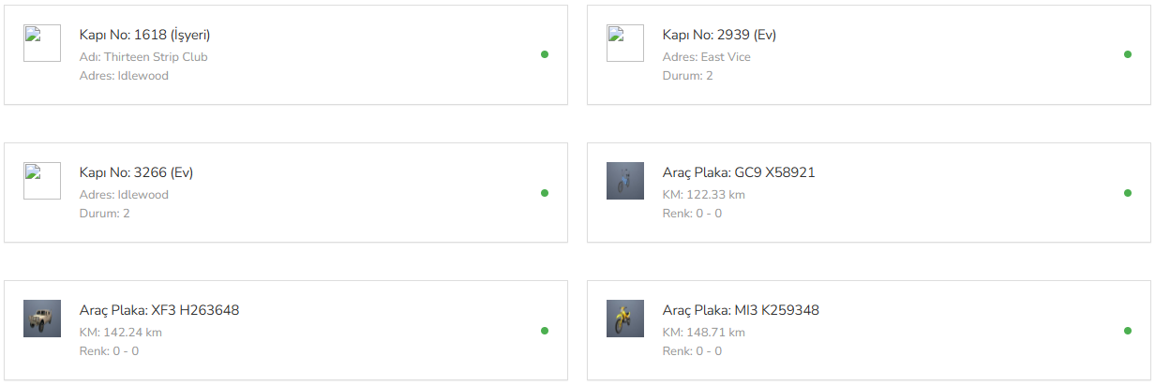The image size is (1155, 386).
Task: Click the green status dot on the East Vice house card
Action: (x=1128, y=54)
